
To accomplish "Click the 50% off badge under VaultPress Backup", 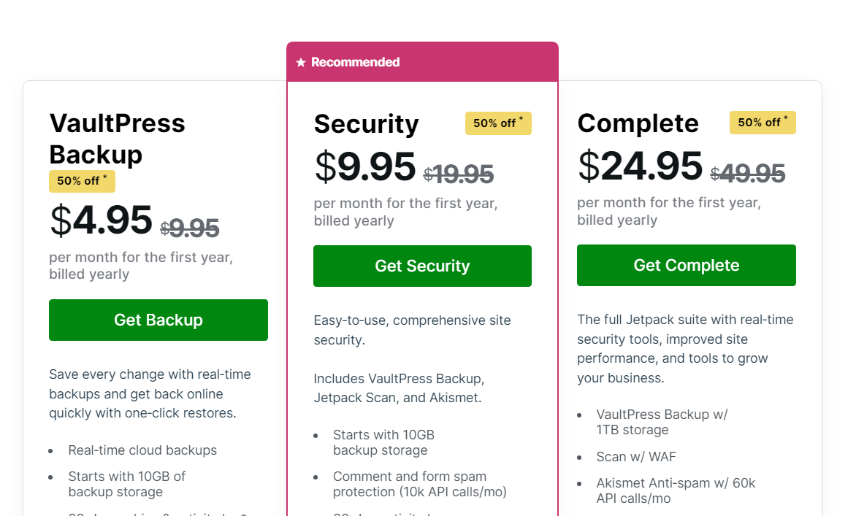I will (x=82, y=181).
